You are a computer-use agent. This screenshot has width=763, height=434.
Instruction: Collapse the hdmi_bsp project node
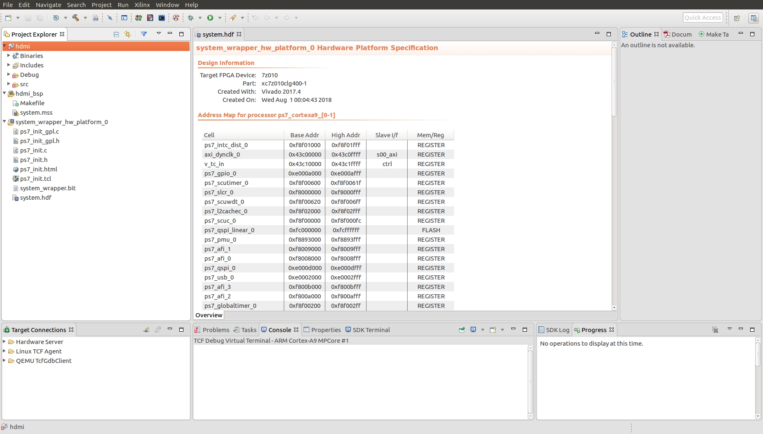5,93
